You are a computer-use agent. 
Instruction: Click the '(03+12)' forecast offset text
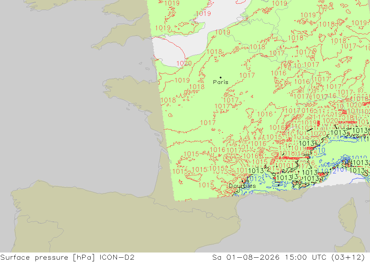tap(348, 257)
